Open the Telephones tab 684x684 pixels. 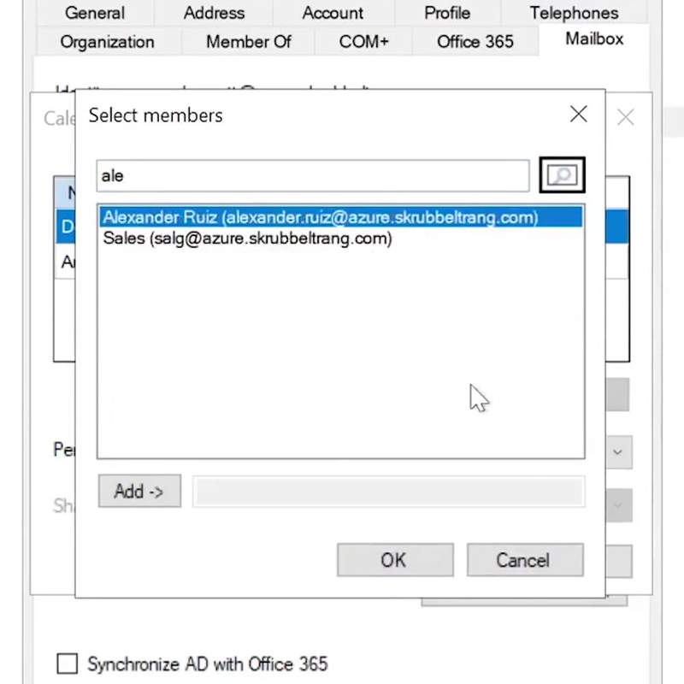tap(574, 13)
